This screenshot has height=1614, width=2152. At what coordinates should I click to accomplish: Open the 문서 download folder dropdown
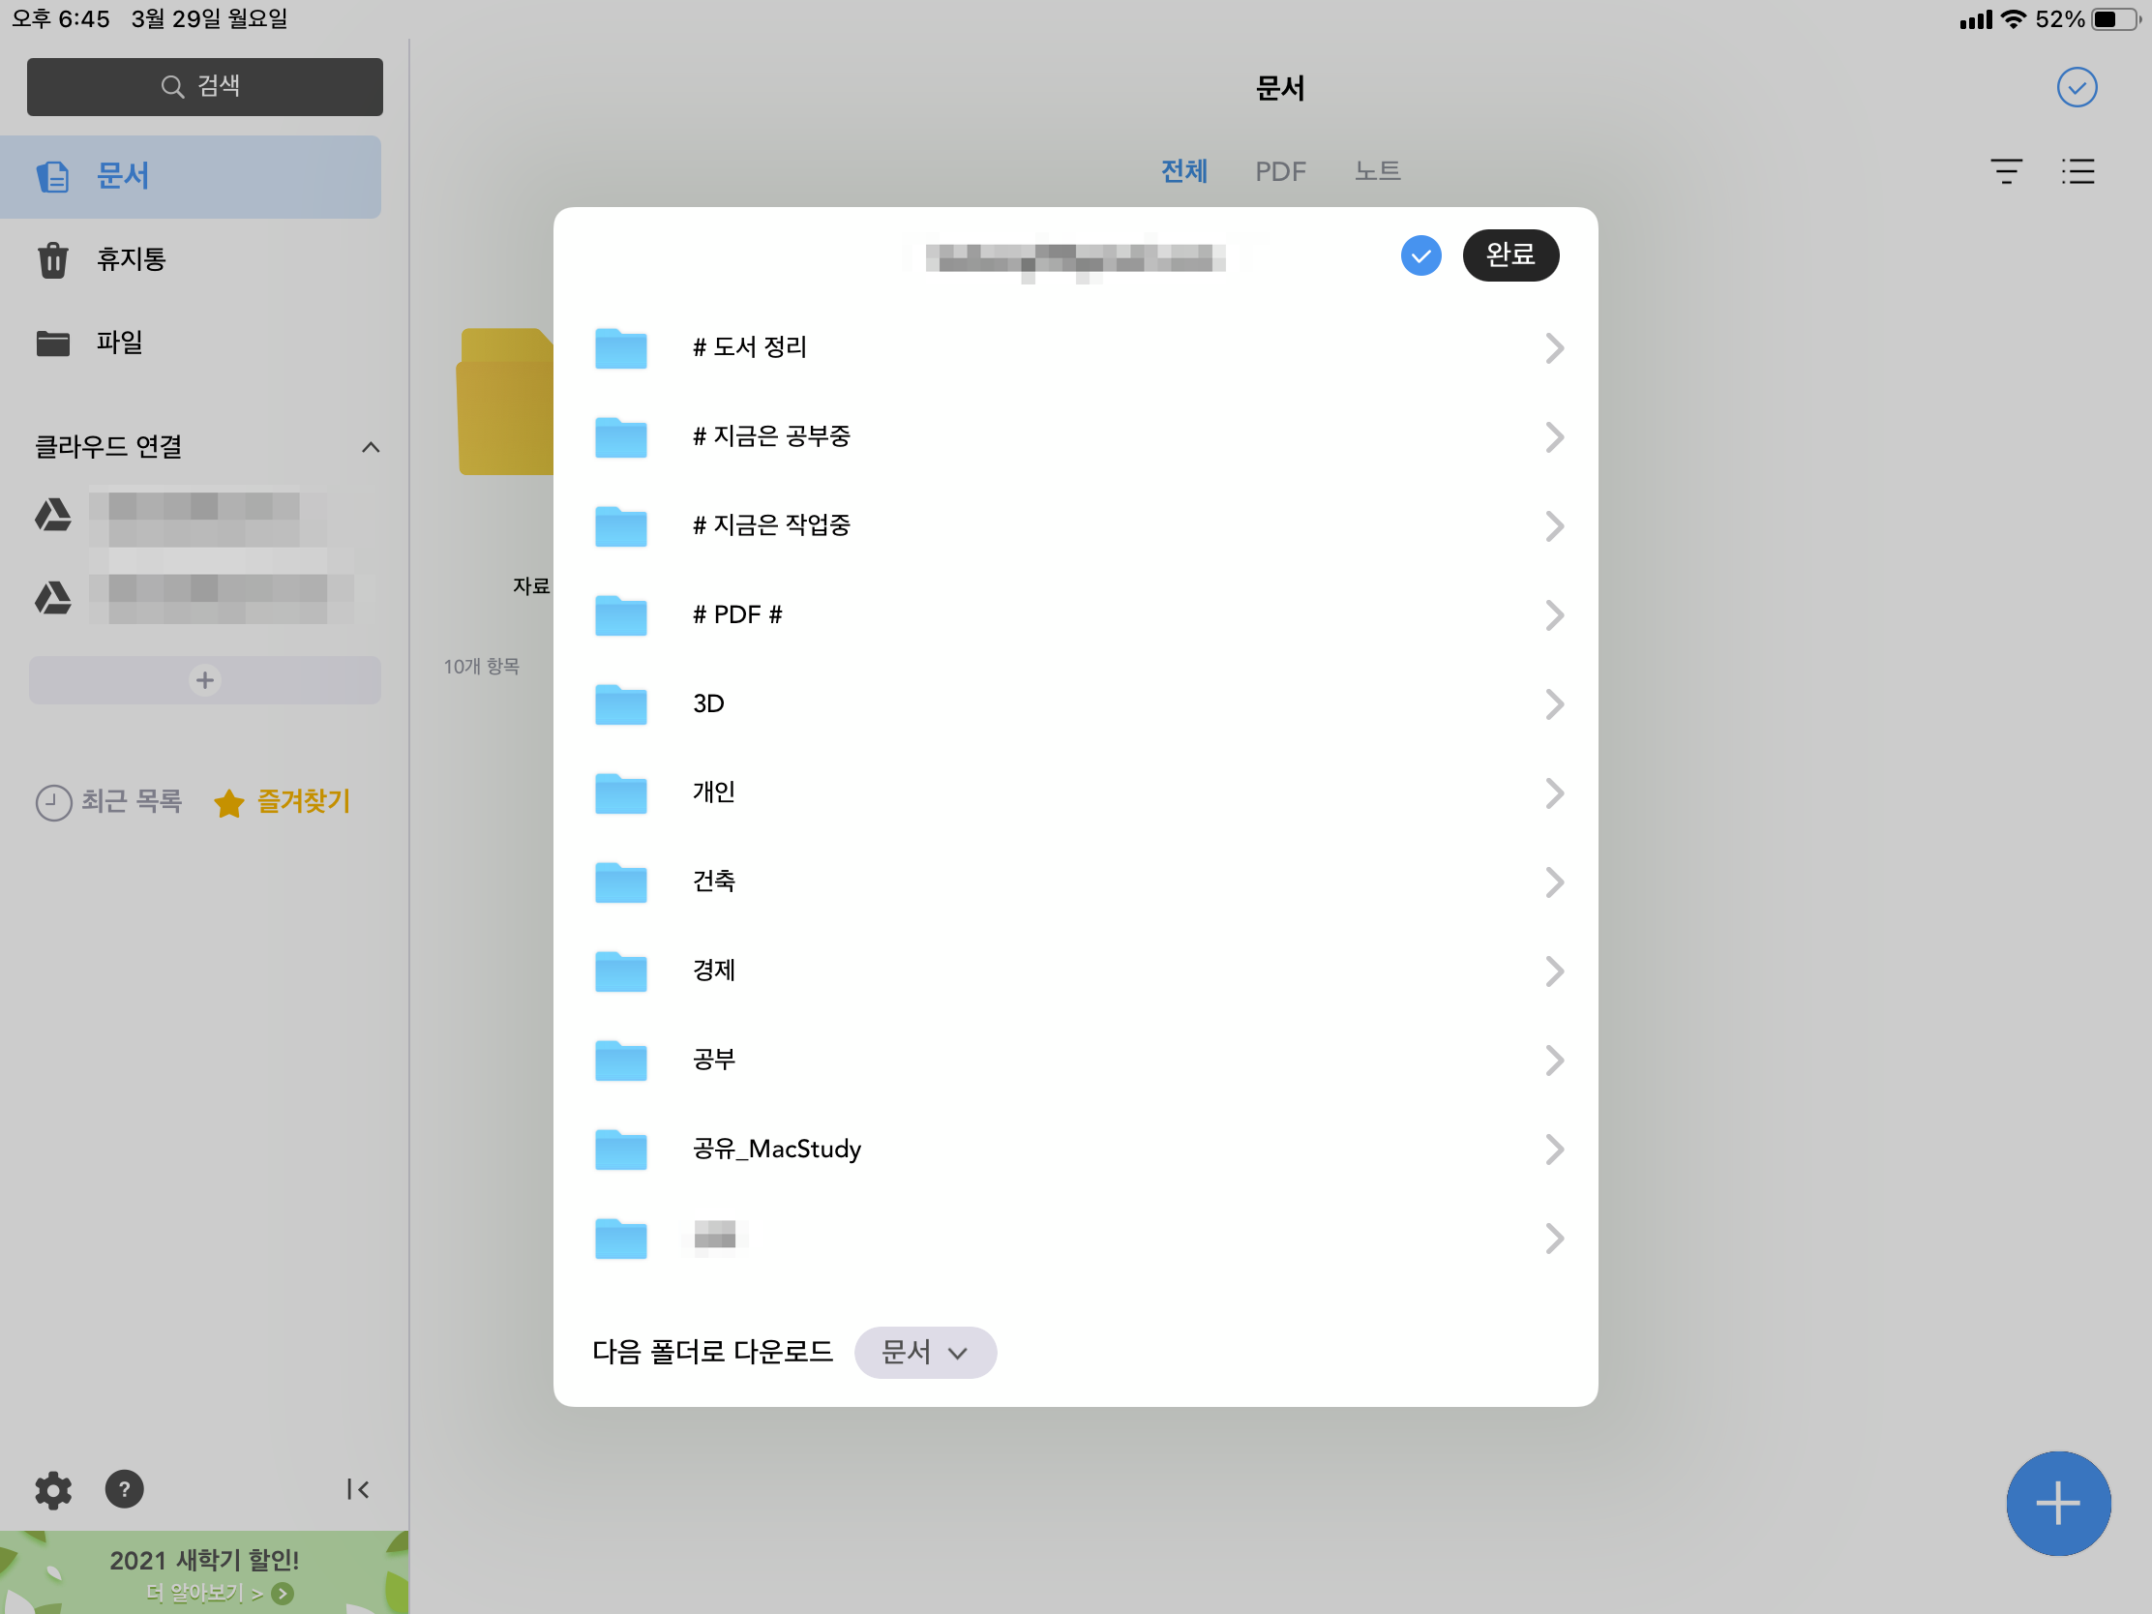[x=924, y=1353]
